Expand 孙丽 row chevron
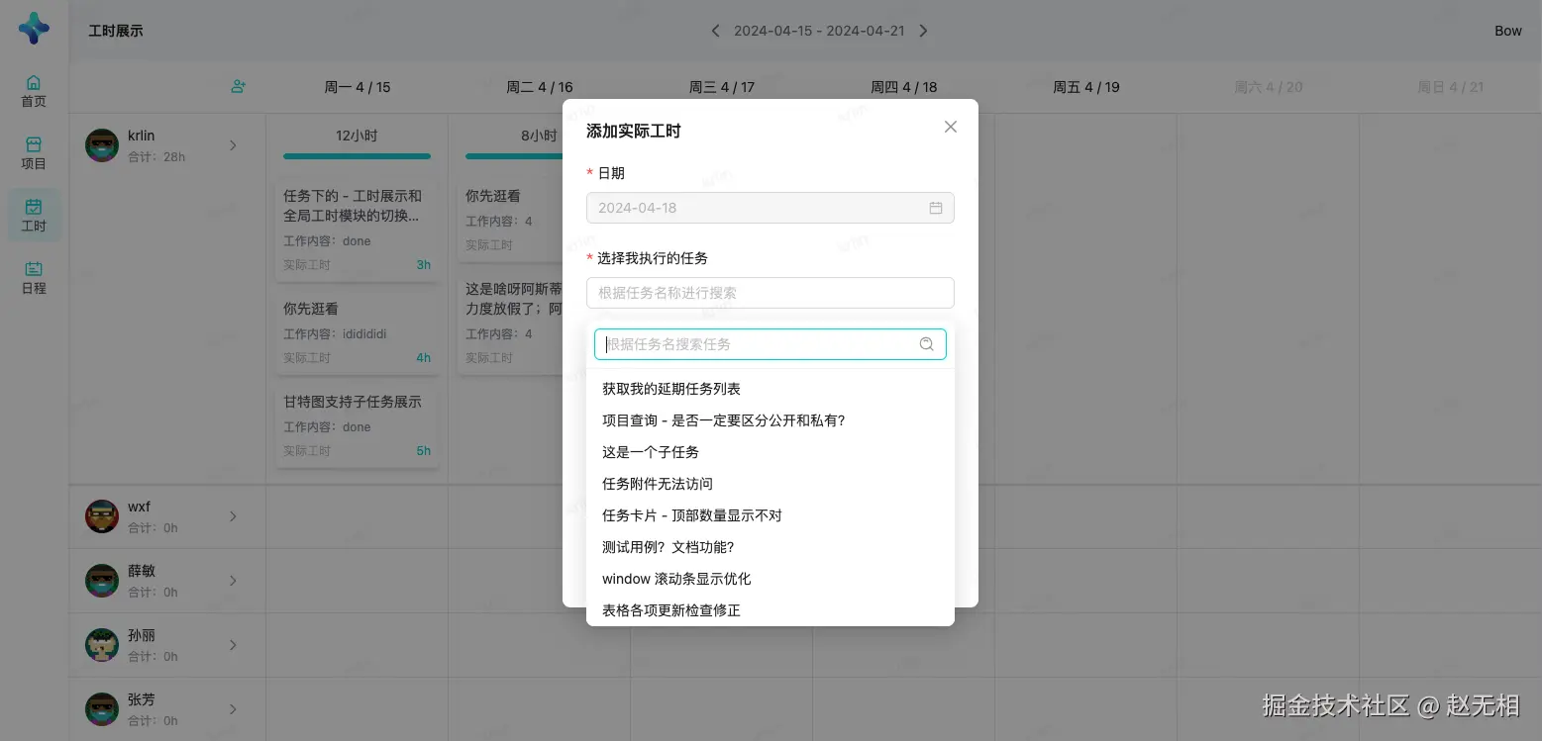This screenshot has width=1542, height=741. point(234,645)
